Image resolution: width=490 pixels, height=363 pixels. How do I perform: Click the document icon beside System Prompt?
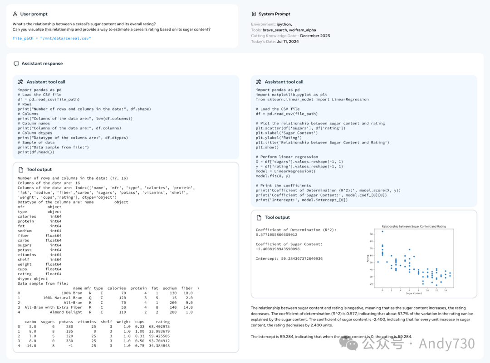[254, 14]
